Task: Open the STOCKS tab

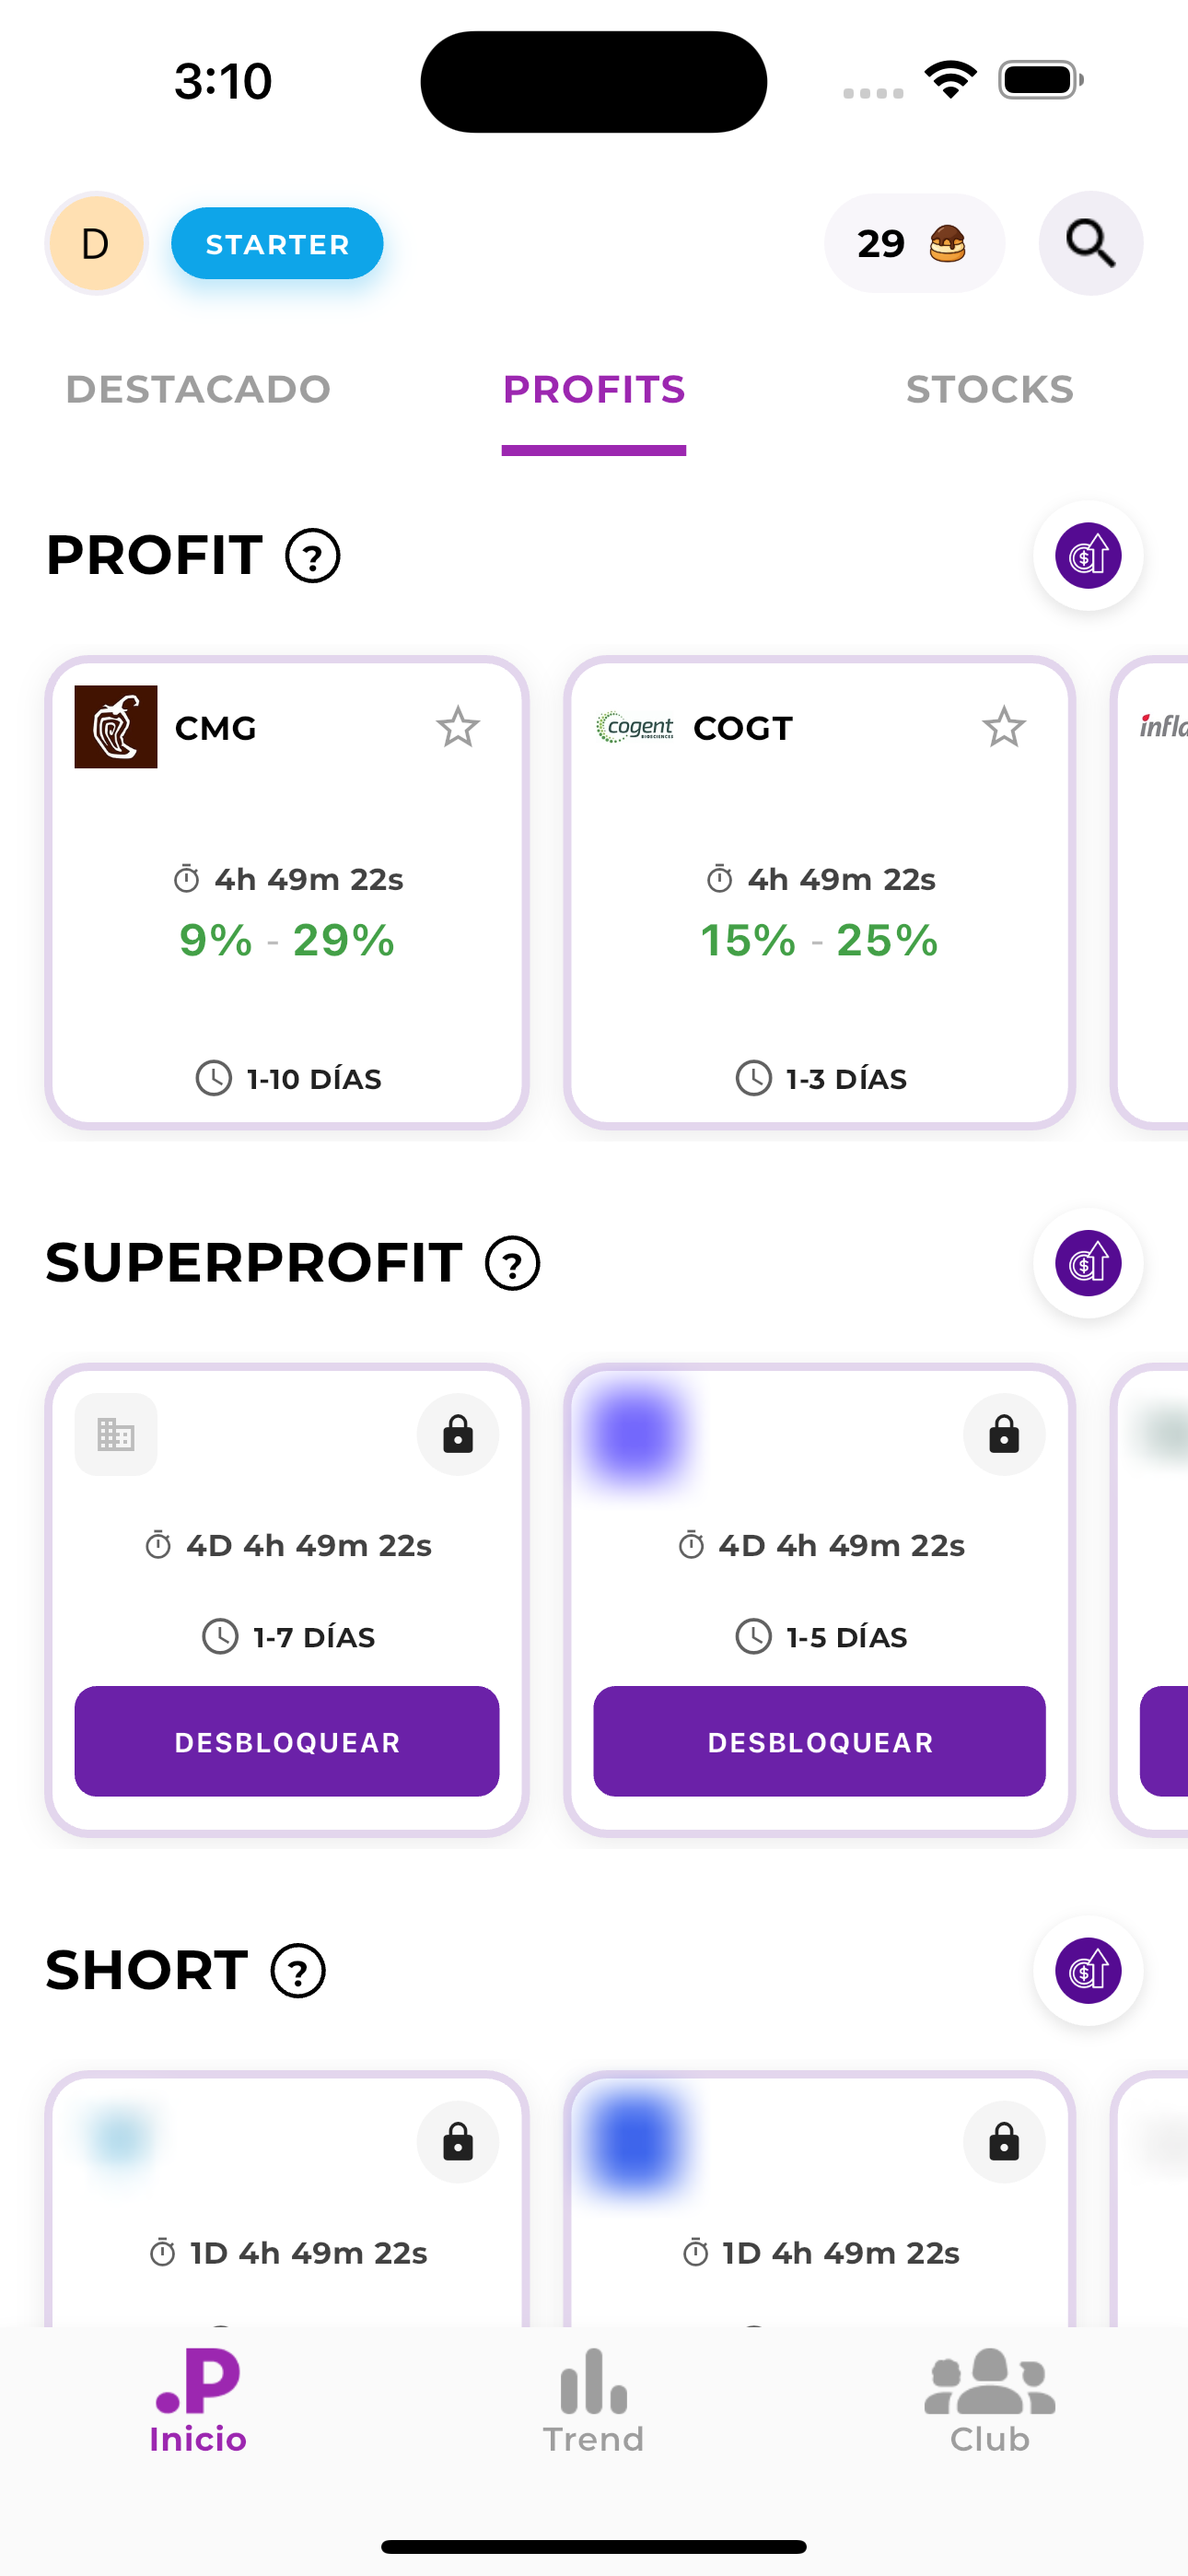Action: pos(989,390)
